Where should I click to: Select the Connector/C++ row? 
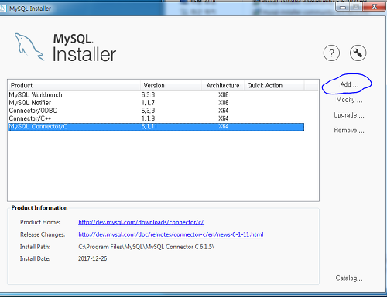click(x=156, y=118)
